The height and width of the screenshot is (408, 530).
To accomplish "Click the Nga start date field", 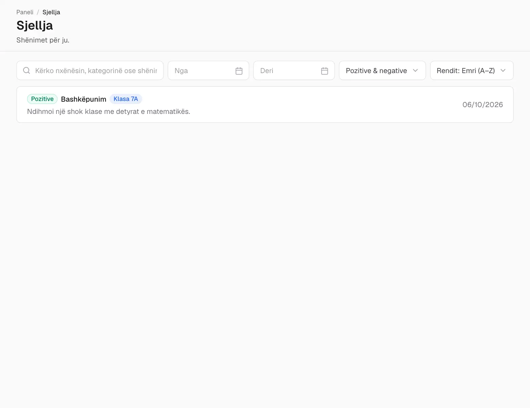I will pyautogui.click(x=208, y=70).
